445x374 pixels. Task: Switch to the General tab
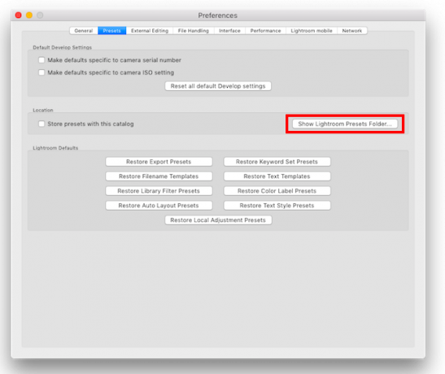[84, 31]
